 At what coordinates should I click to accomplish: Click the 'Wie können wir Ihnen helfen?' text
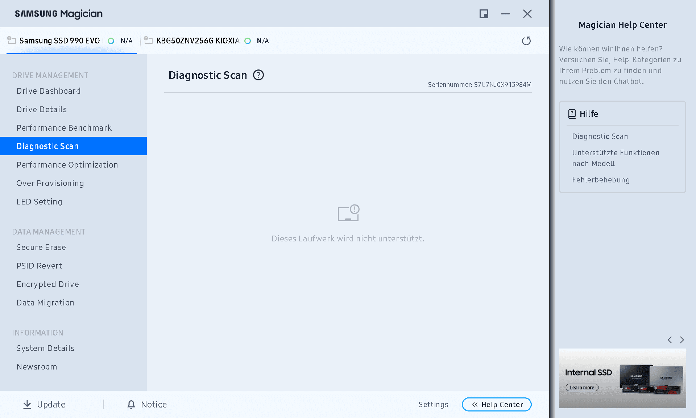(x=611, y=49)
